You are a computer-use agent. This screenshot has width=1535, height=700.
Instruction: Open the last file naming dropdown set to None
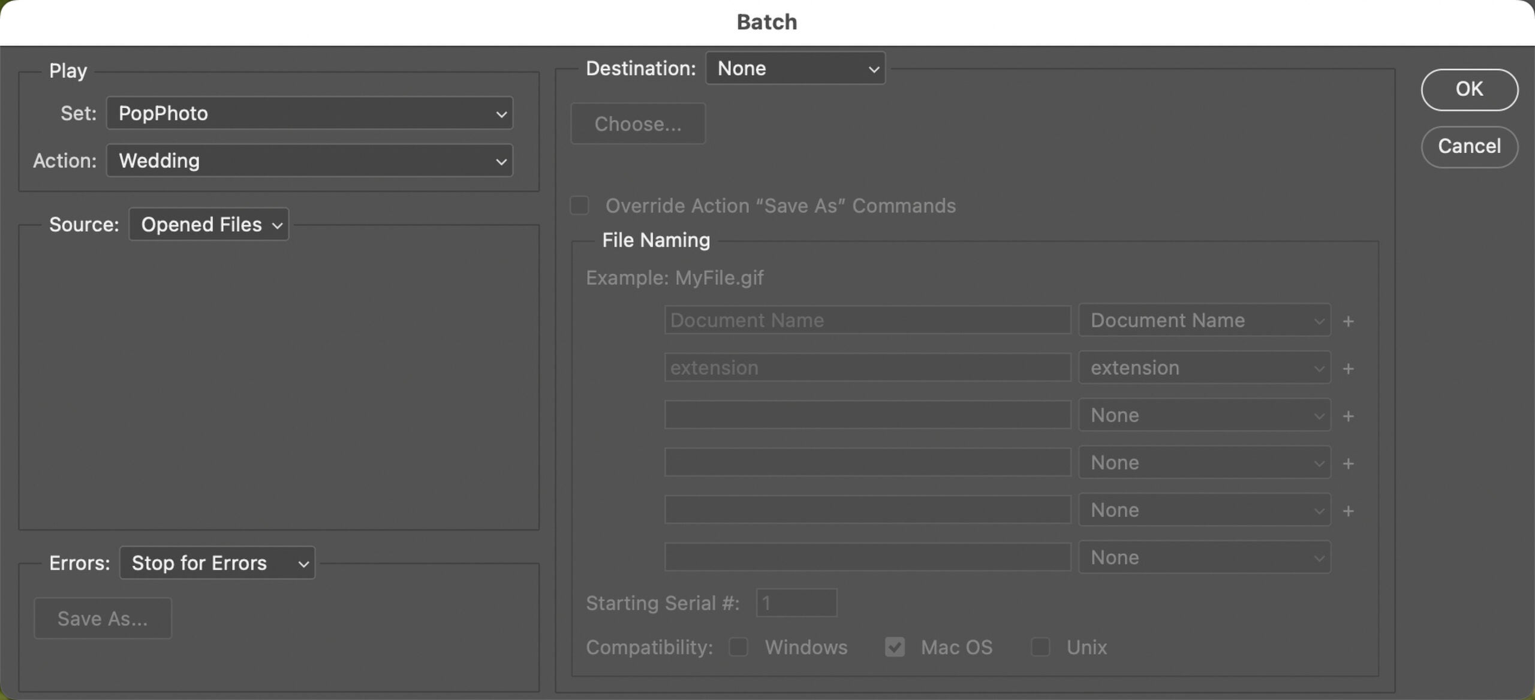[x=1205, y=557]
